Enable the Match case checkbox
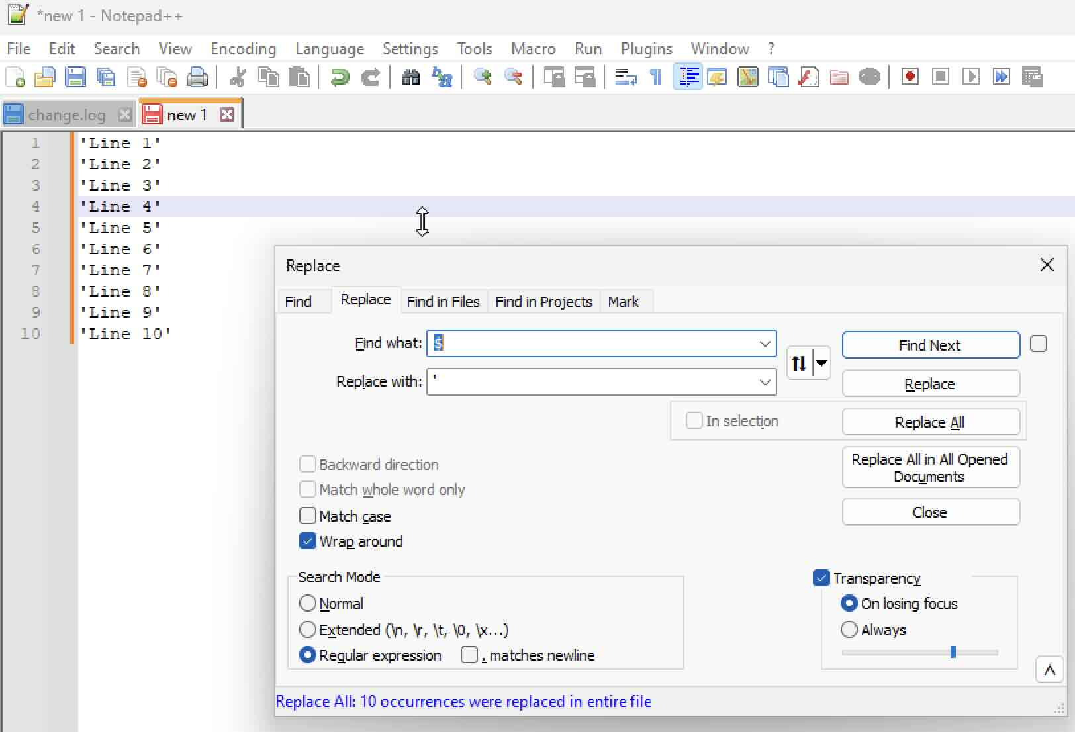The image size is (1075, 732). 308,516
